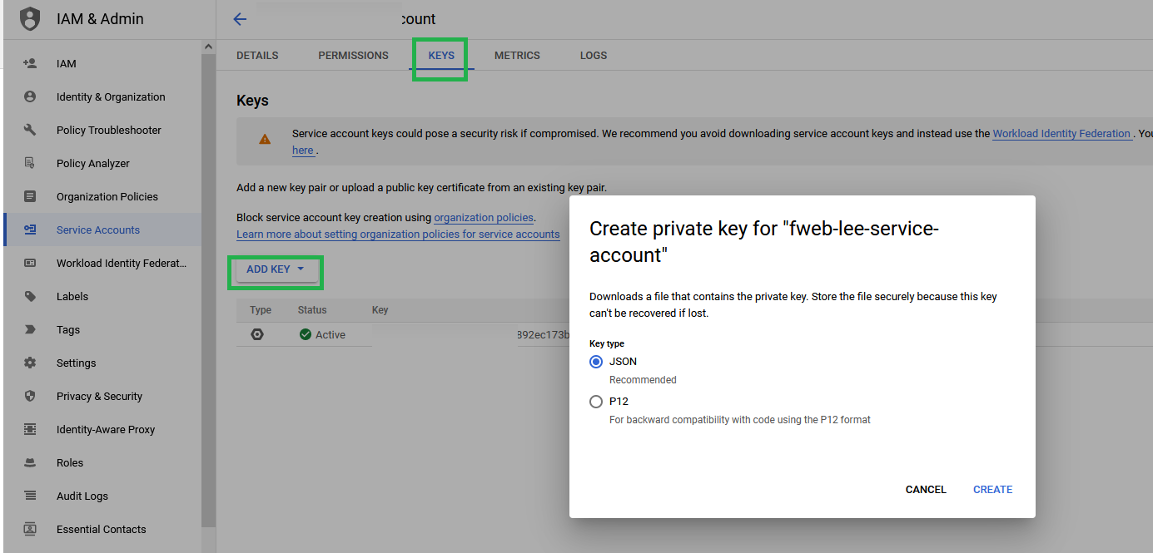Click the IAM & Admin shield icon
The width and height of the screenshot is (1153, 553).
pos(30,18)
